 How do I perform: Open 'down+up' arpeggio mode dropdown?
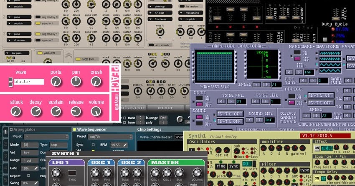(160, 7)
